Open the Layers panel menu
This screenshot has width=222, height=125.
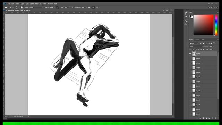coord(218,40)
